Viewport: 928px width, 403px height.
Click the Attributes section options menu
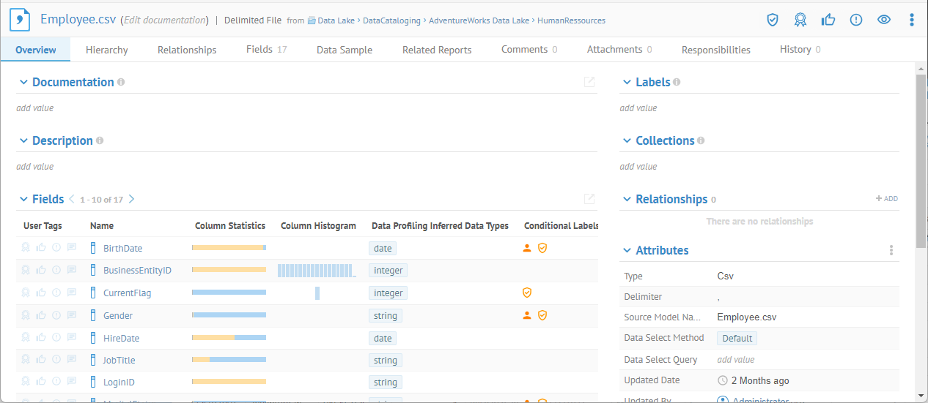point(891,250)
